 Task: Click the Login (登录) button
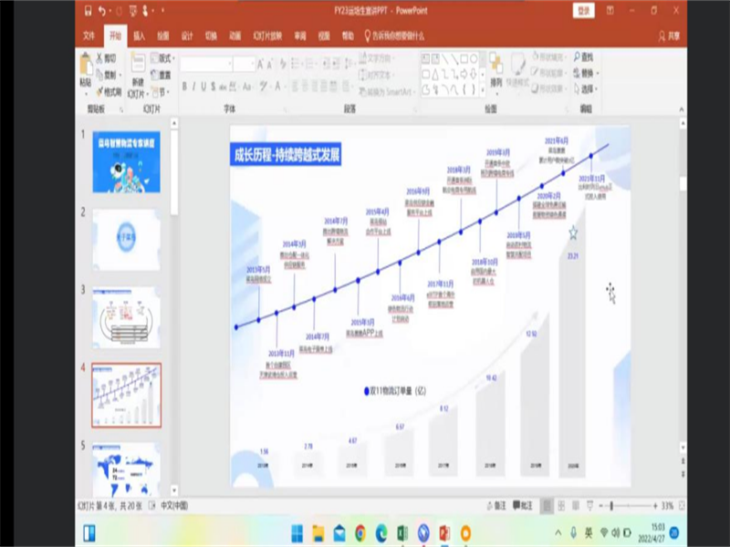583,11
